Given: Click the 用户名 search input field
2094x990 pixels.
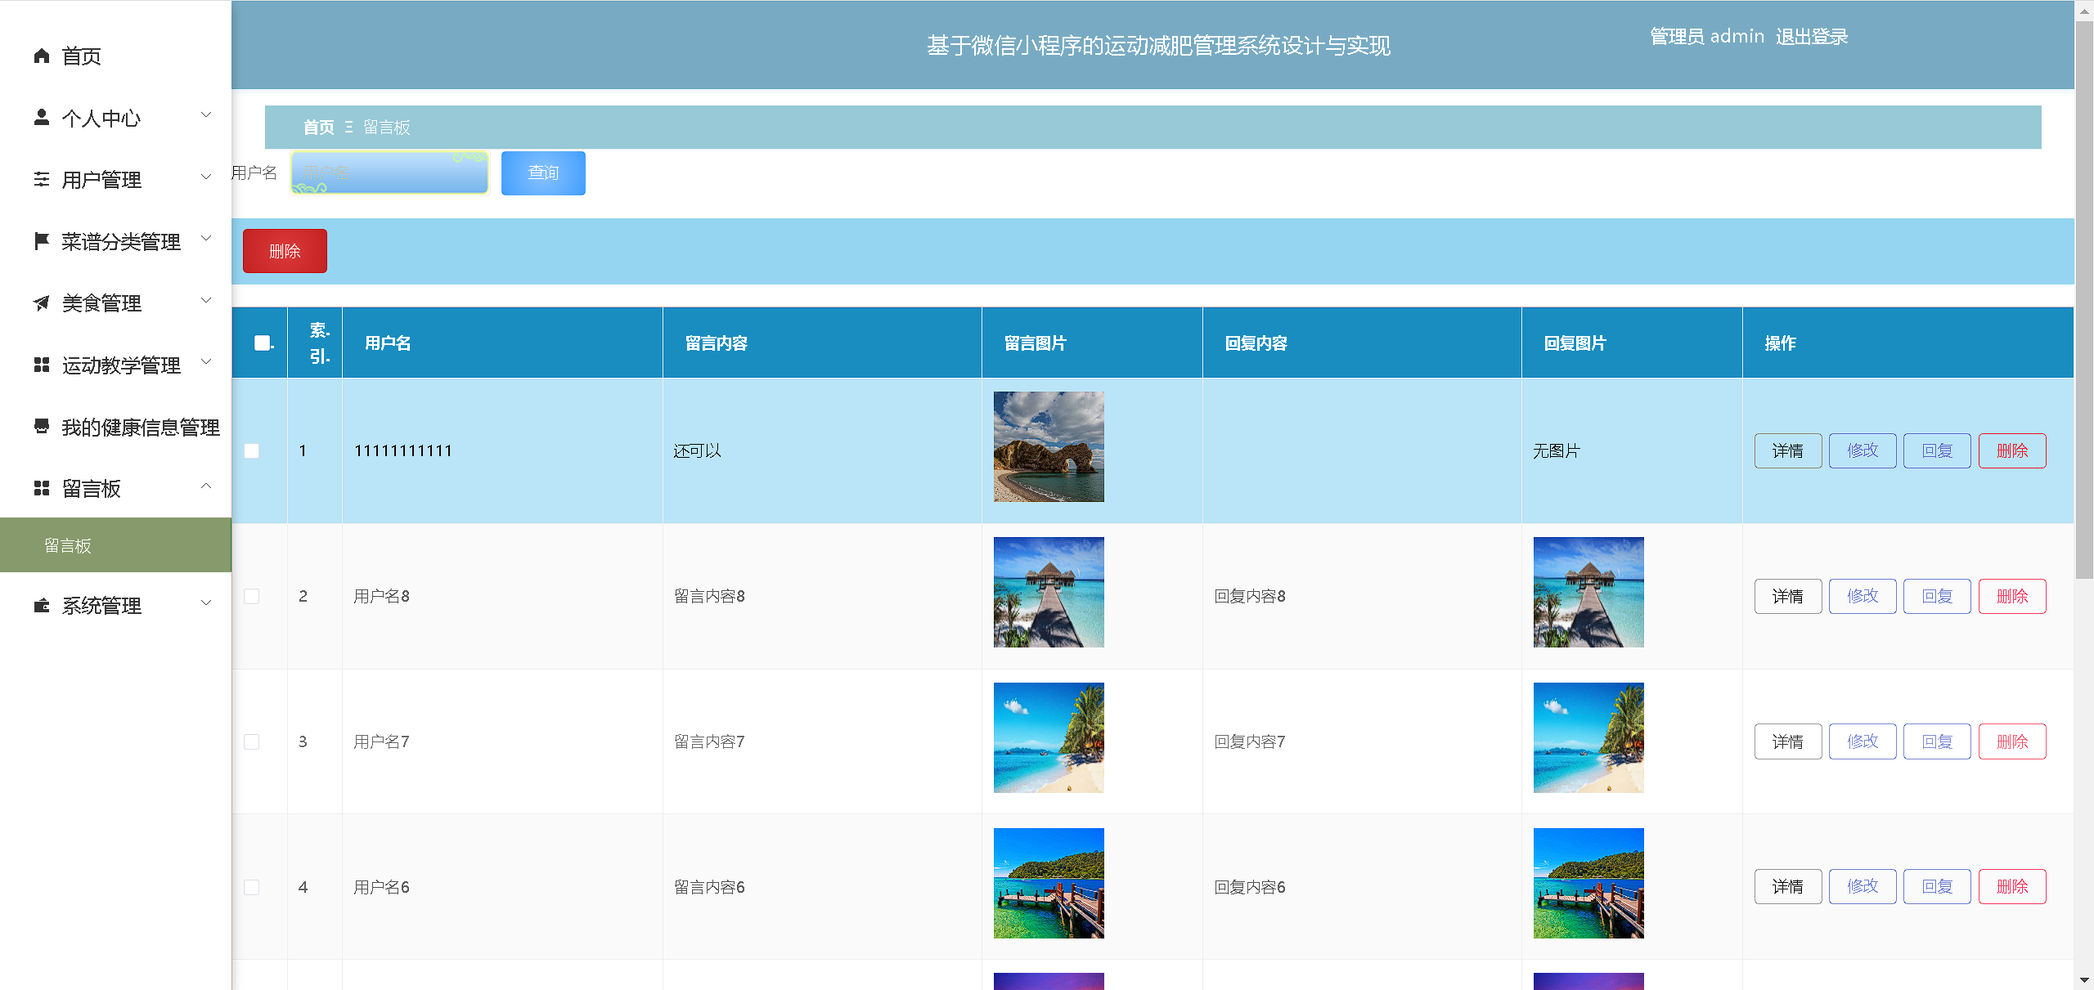Looking at the screenshot, I should (390, 173).
